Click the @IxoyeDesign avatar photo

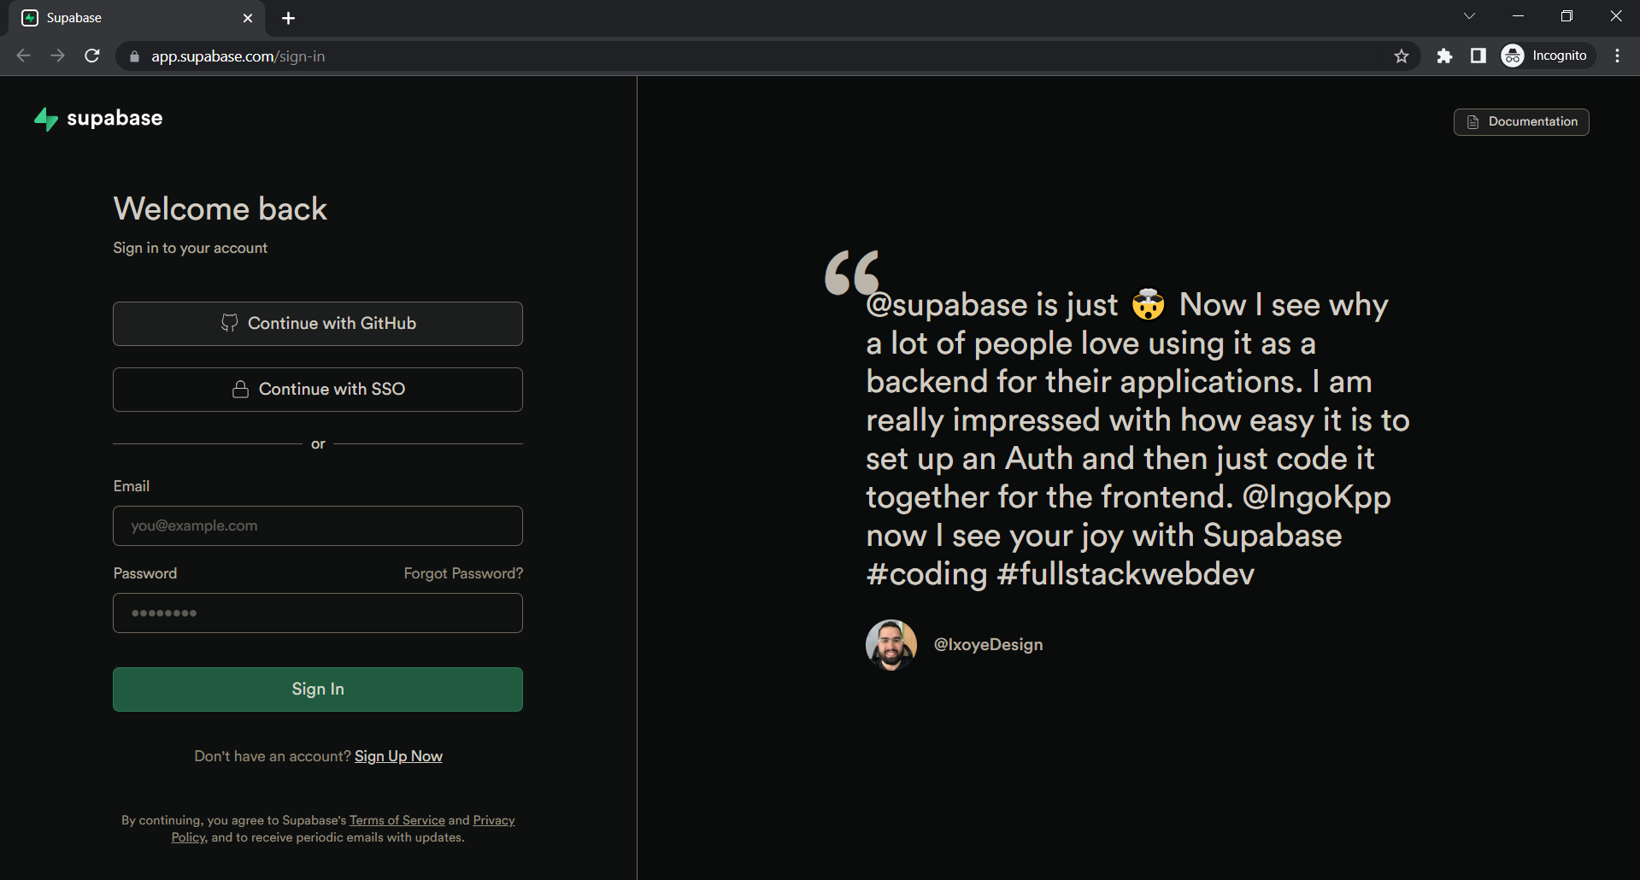[891, 645]
